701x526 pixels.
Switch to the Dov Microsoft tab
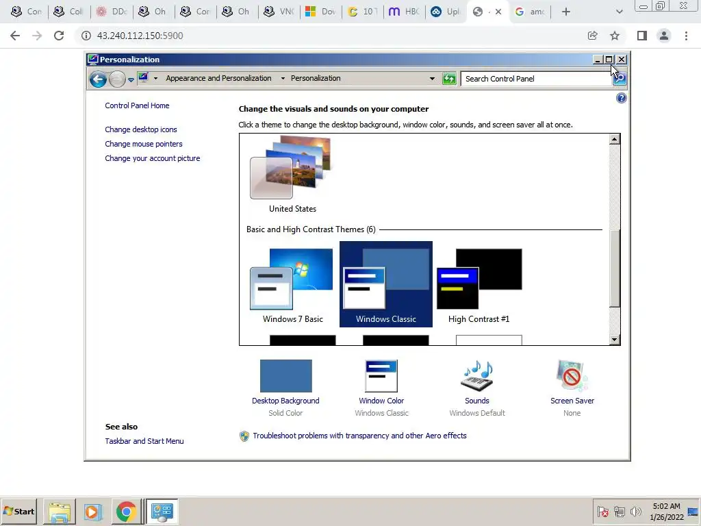320,12
